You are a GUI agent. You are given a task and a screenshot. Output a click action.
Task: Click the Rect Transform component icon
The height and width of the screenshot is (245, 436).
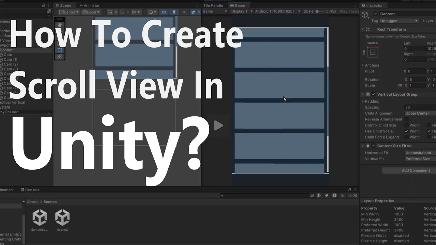pyautogui.click(x=368, y=29)
